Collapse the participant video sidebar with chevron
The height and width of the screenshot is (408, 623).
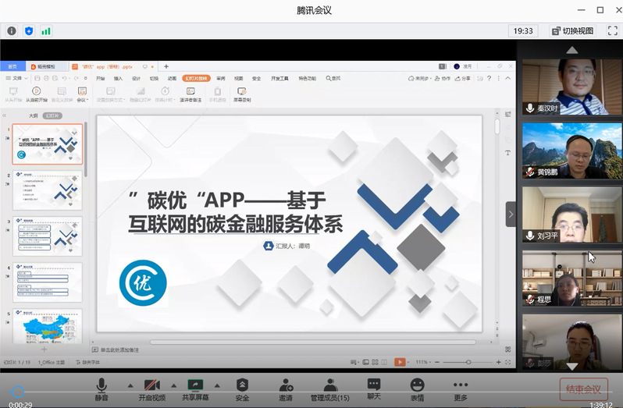(511, 214)
